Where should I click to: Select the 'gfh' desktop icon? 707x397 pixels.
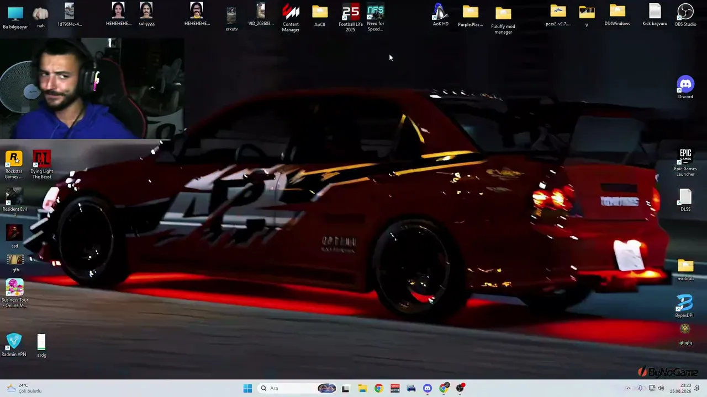[15, 263]
